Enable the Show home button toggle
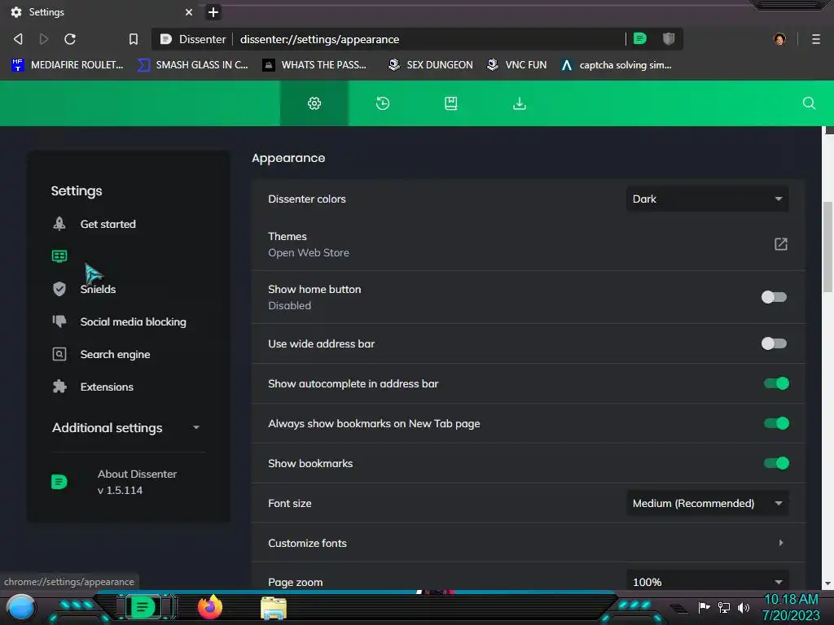The height and width of the screenshot is (625, 834). point(774,297)
